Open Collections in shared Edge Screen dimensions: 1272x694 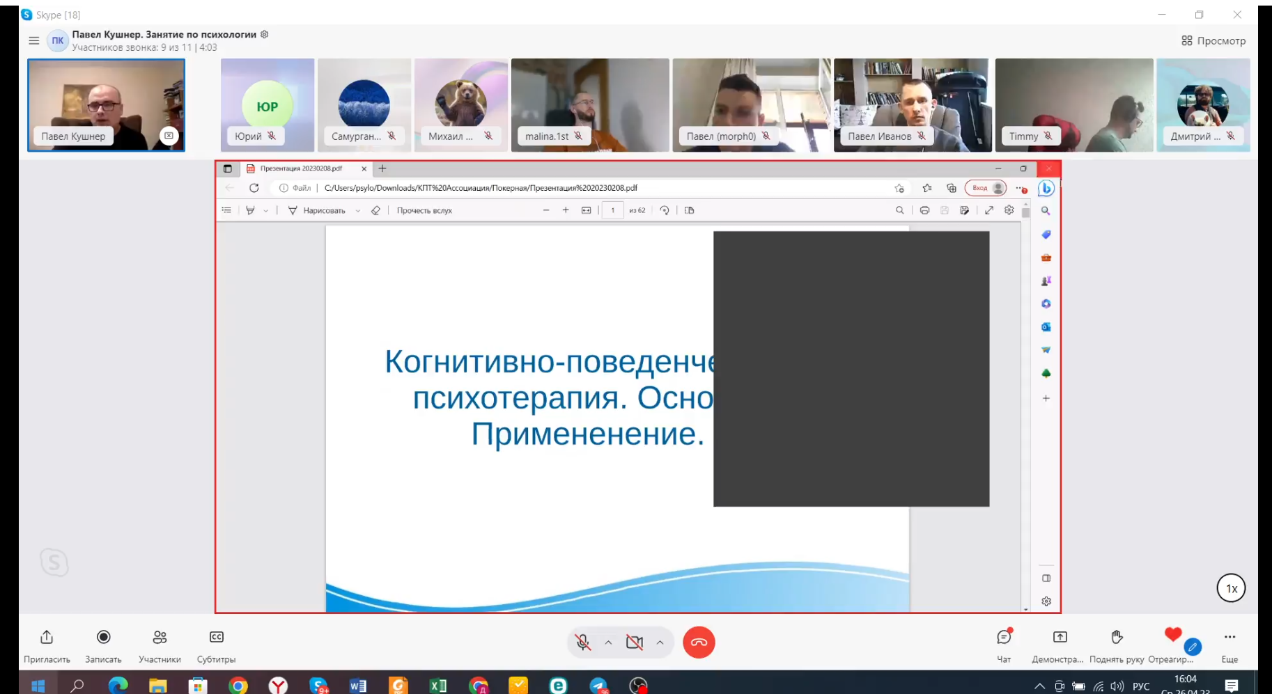pyautogui.click(x=952, y=188)
